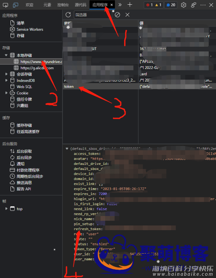This screenshot has width=216, height=278.
Task: Select the 应用程序 tab
Action: (x=100, y=5)
